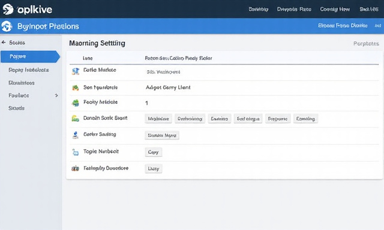Open the Stsoda sidebar item
384x230 pixels.
(x=16, y=108)
